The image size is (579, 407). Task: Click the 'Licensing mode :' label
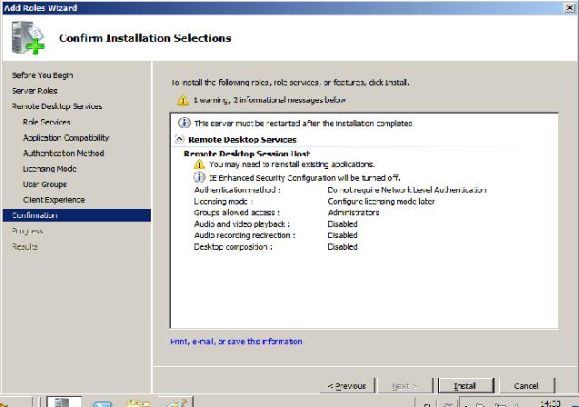224,201
